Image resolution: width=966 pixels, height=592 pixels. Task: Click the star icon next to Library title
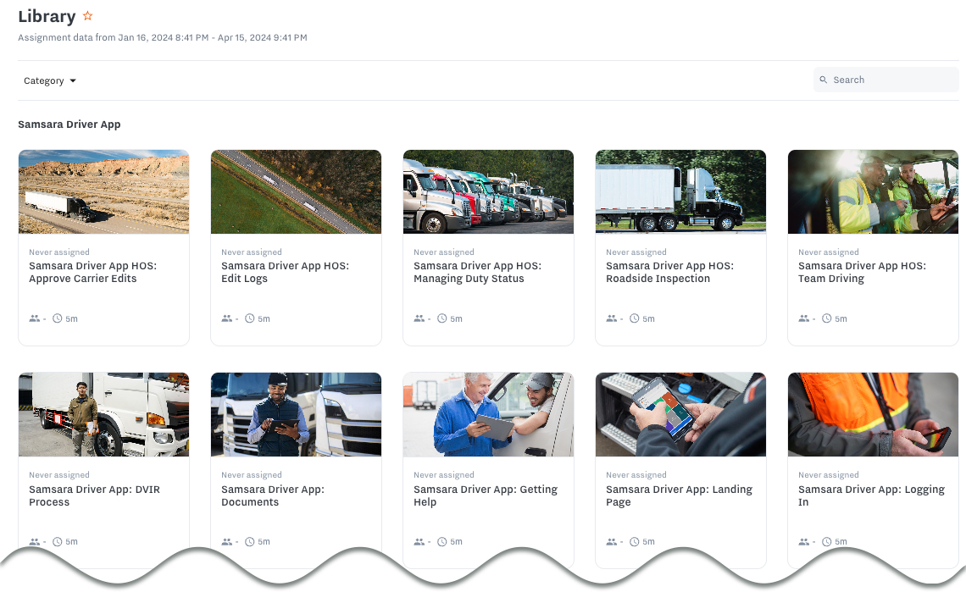(x=86, y=15)
